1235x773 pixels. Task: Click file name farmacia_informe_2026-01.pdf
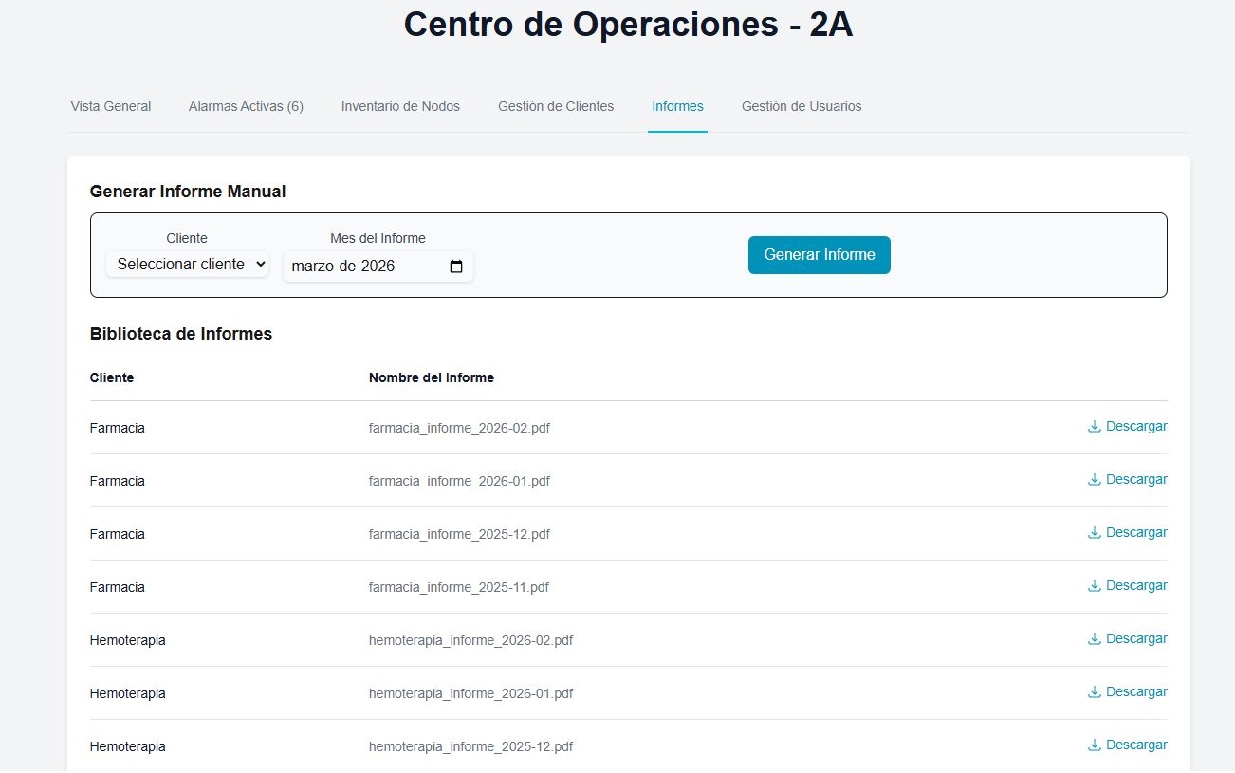click(x=459, y=482)
